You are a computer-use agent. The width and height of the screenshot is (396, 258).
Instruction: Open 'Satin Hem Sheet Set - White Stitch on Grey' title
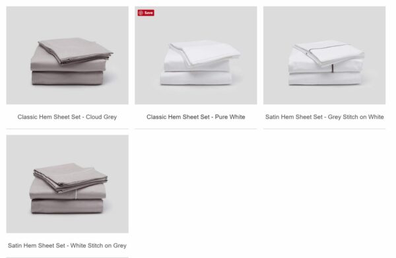point(67,245)
